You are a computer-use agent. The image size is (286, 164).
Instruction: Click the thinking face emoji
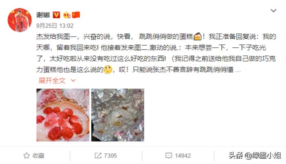(108, 69)
